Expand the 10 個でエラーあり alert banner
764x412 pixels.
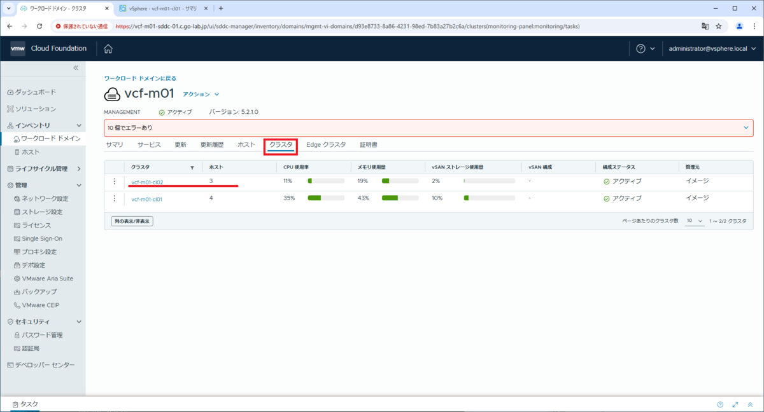coord(746,128)
